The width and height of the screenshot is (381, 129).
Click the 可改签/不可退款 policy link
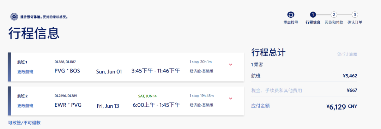click(24, 123)
